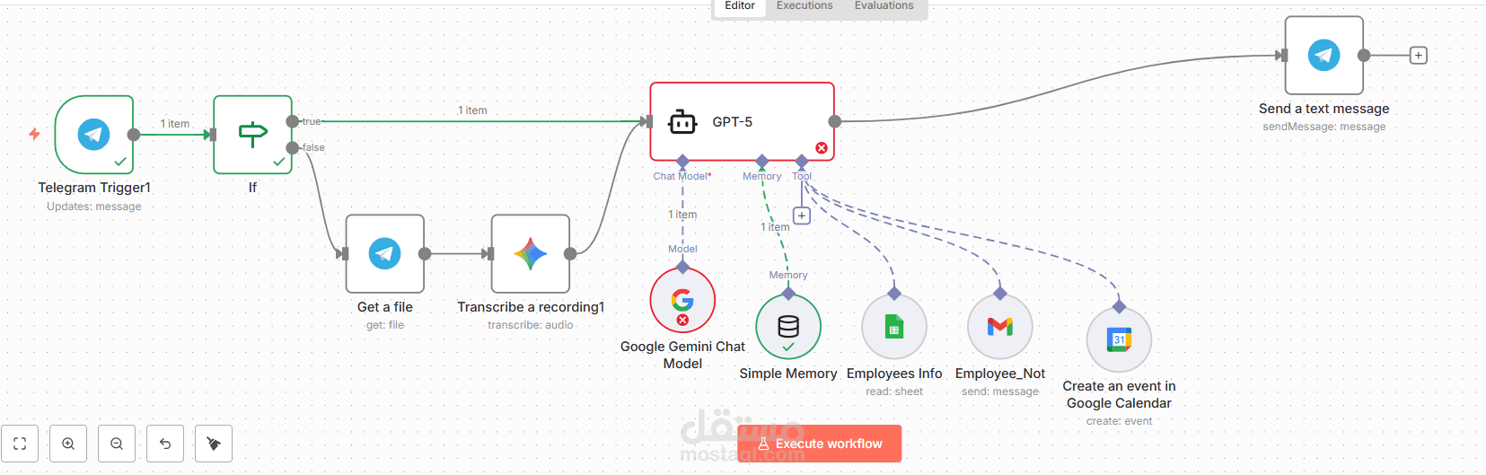Open the Simple Memory node
This screenshot has height=475, width=1486.
coord(788,327)
